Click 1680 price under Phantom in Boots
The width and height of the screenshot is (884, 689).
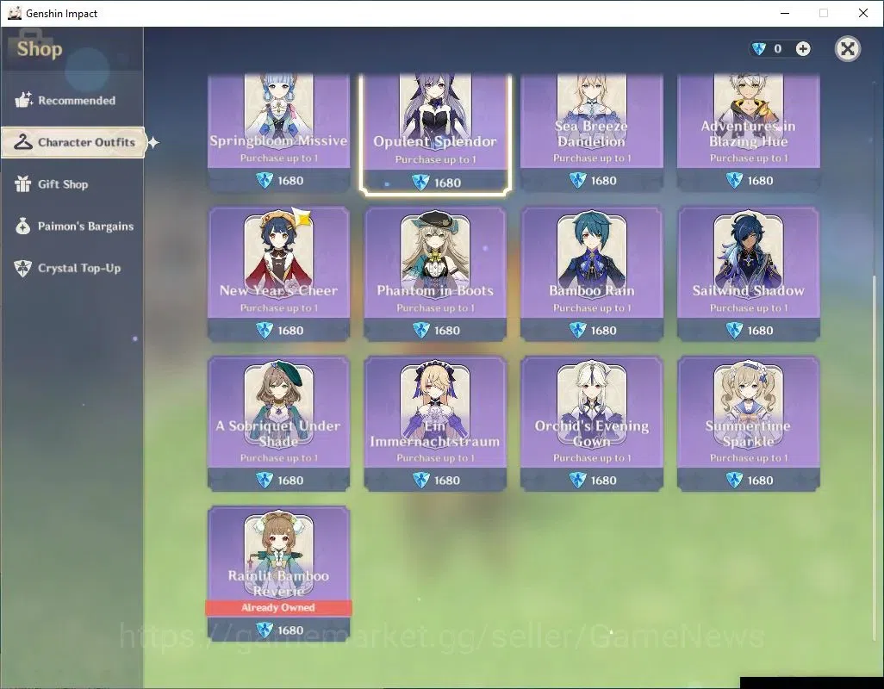click(447, 331)
